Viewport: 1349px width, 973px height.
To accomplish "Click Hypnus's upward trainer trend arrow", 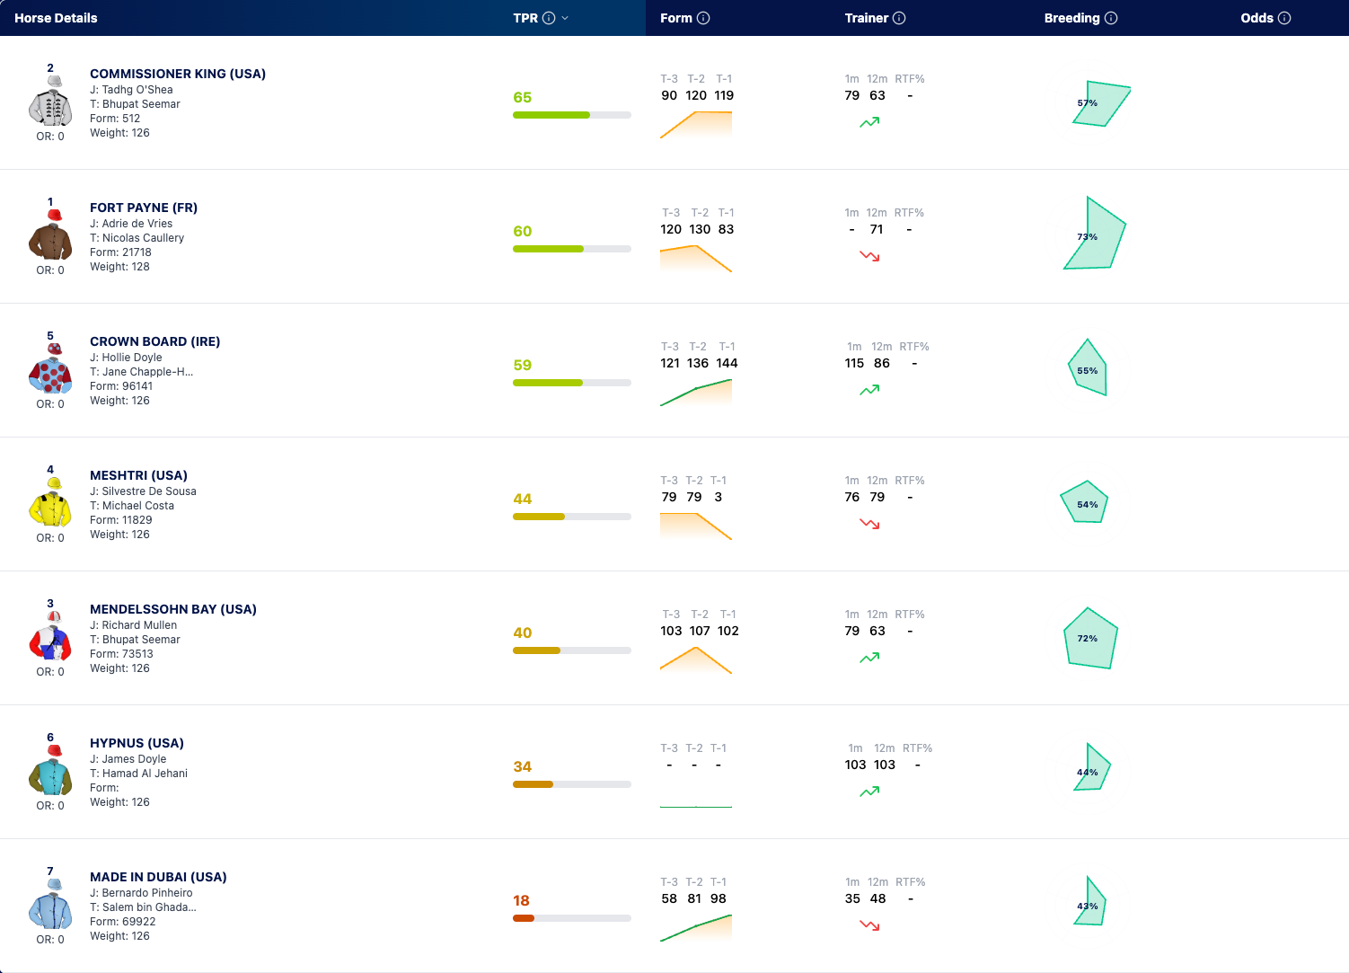I will (x=869, y=792).
